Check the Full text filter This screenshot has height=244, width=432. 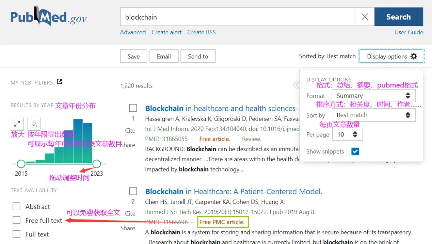click(17, 234)
